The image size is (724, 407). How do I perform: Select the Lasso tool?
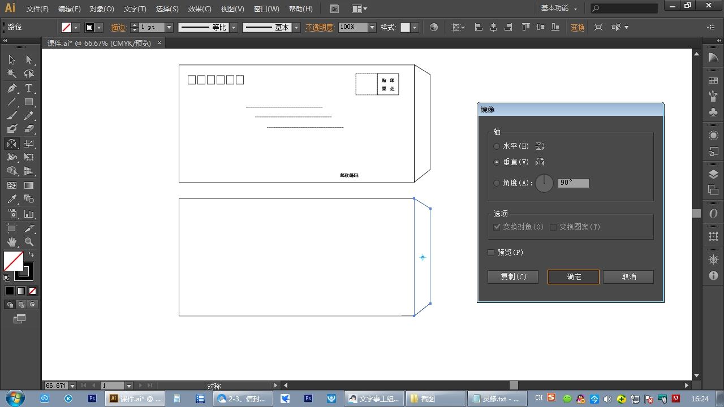29,74
